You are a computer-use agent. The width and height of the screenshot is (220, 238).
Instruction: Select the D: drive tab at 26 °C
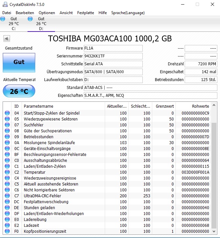[x=41, y=24]
